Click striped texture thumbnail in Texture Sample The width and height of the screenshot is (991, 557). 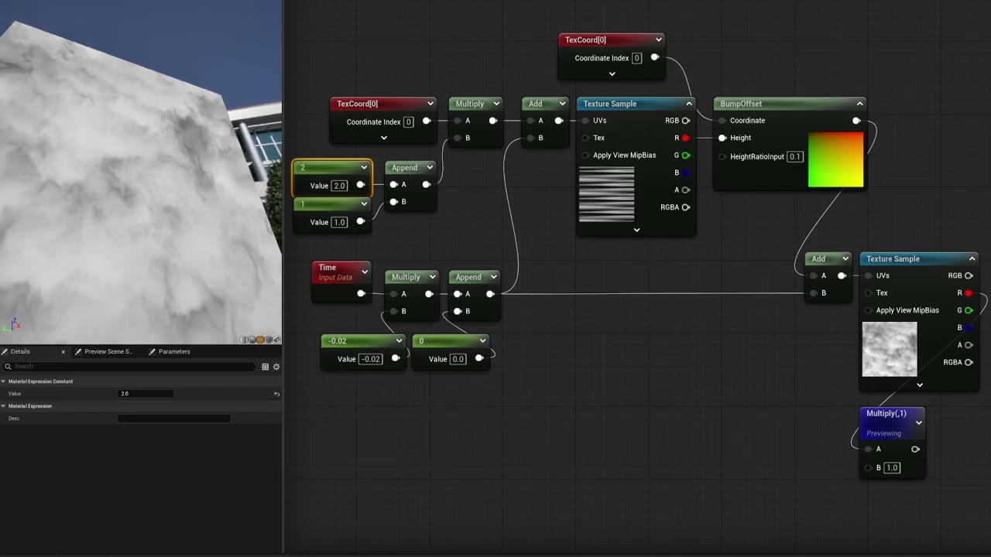[x=606, y=194]
